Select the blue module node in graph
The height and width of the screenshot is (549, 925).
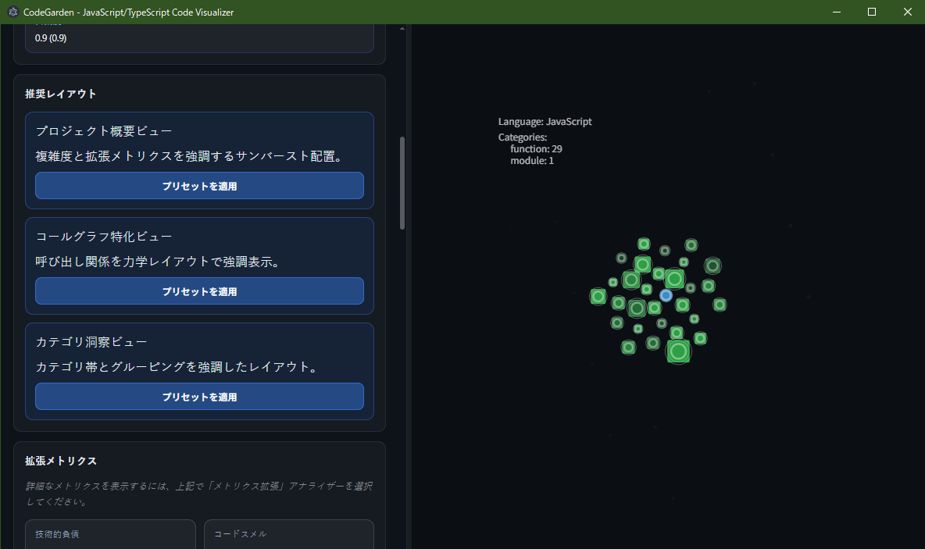point(666,295)
